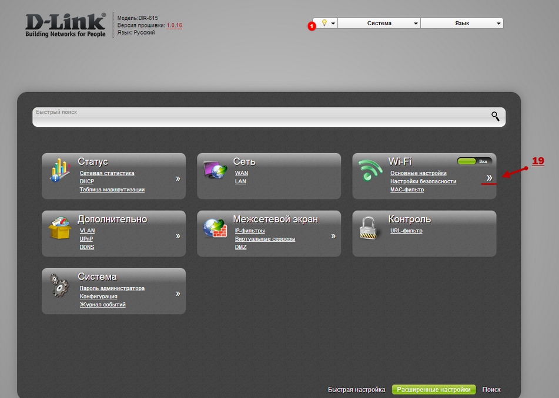
Task: Open DMZ link
Action: tap(240, 247)
